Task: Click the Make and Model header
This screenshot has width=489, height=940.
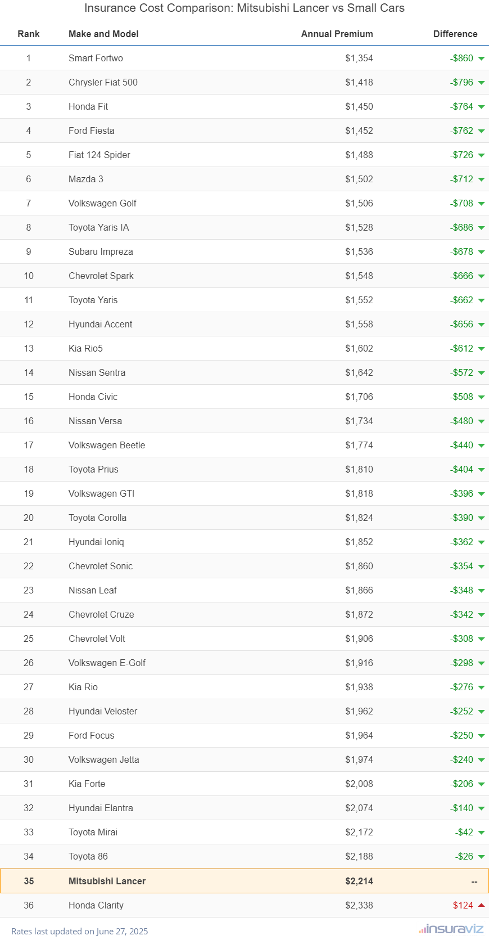Action: [103, 34]
